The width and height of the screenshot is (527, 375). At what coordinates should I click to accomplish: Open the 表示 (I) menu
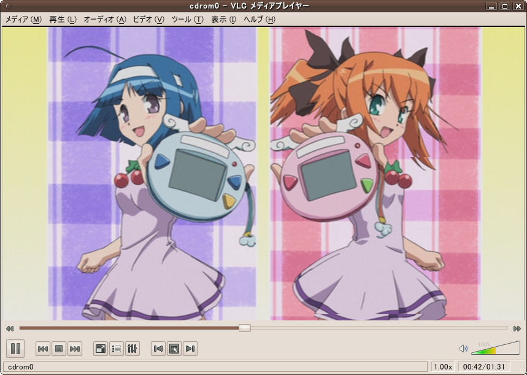coord(223,20)
